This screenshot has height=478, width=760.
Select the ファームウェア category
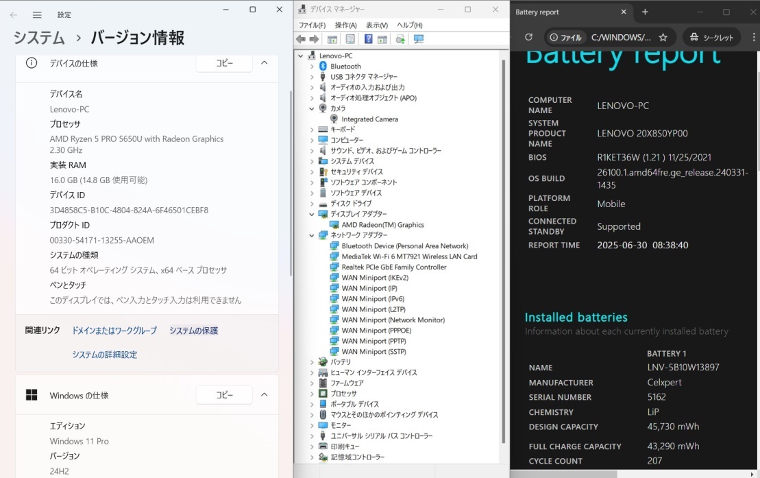[347, 383]
